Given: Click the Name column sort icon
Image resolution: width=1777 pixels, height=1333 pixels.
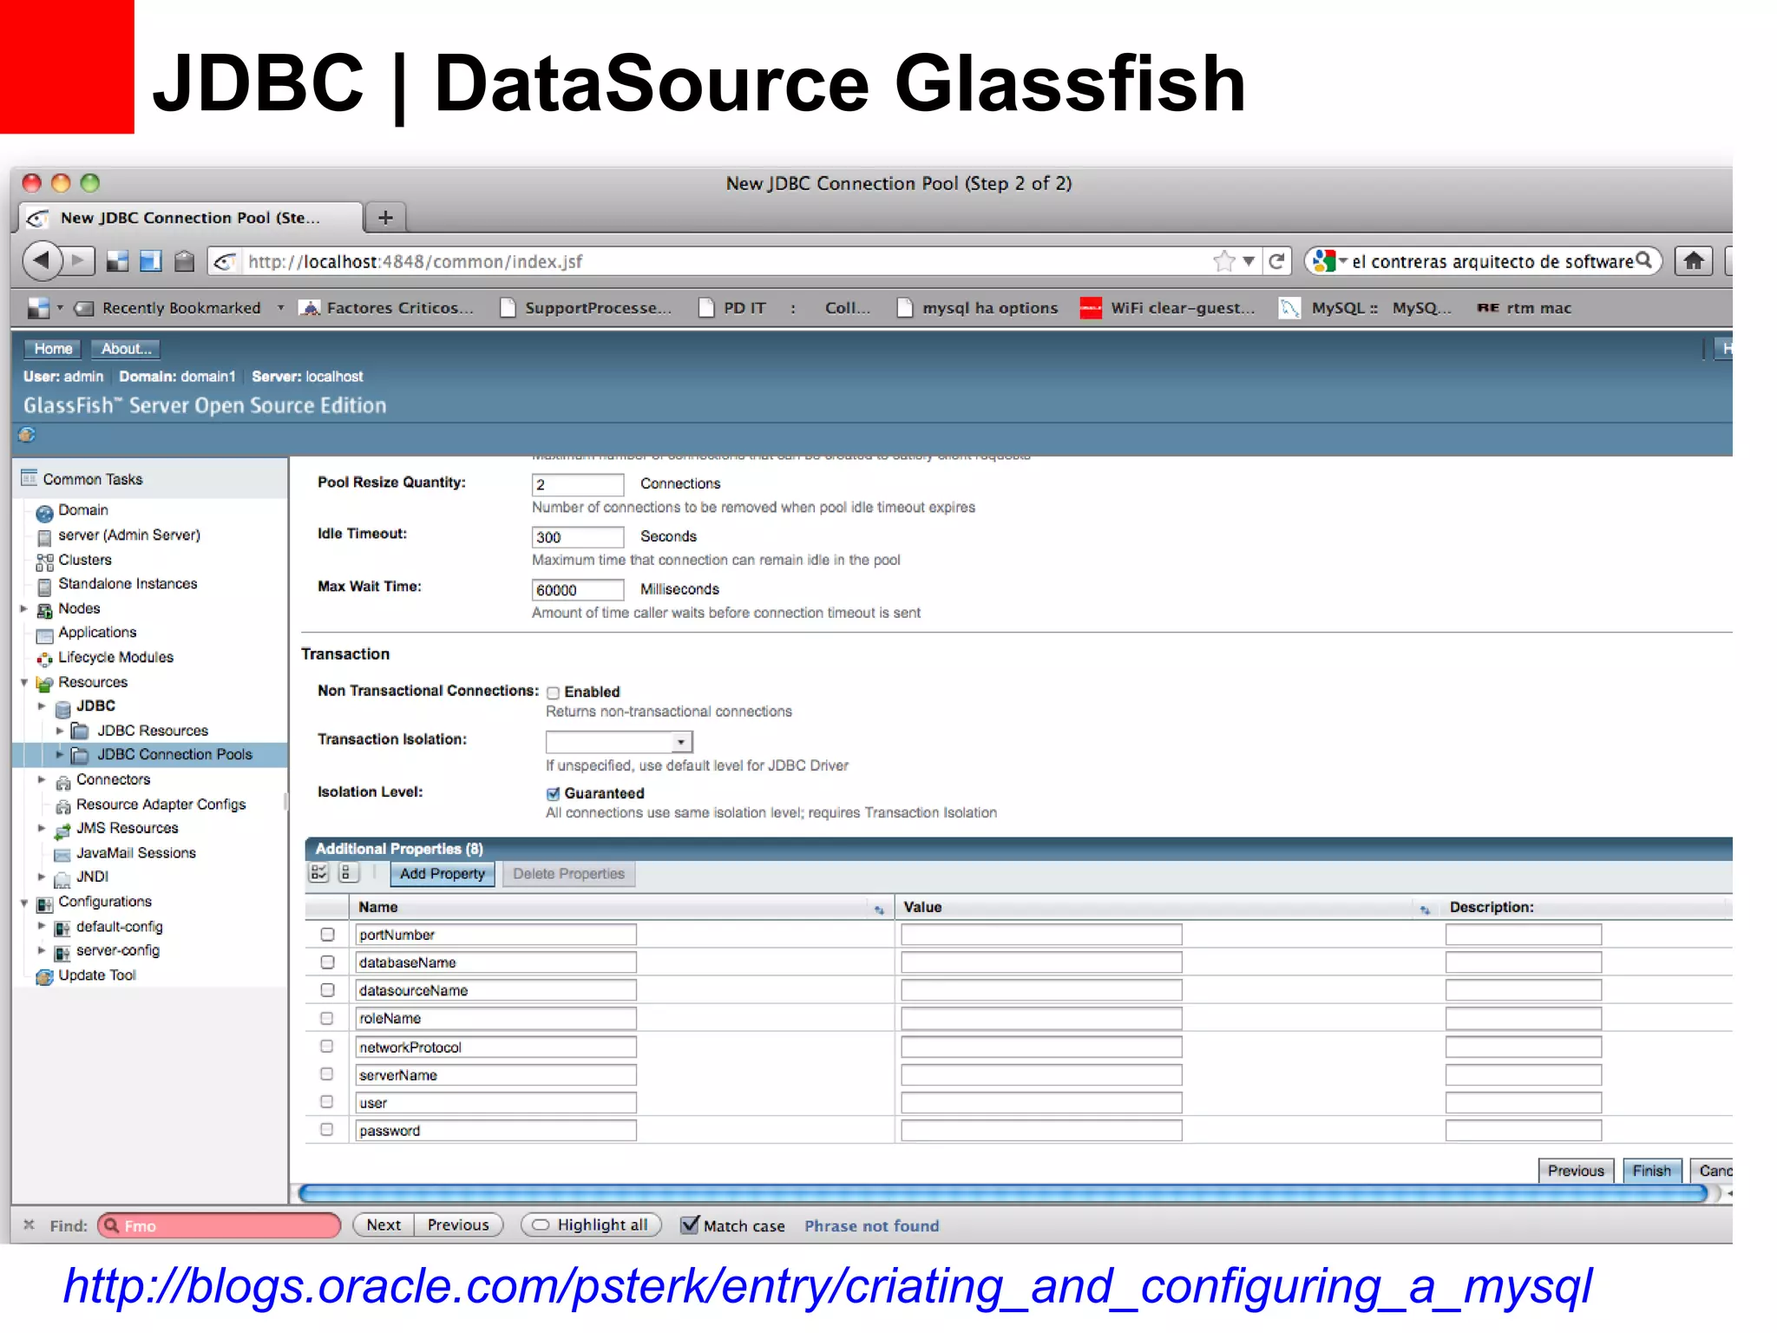Looking at the screenshot, I should (879, 909).
